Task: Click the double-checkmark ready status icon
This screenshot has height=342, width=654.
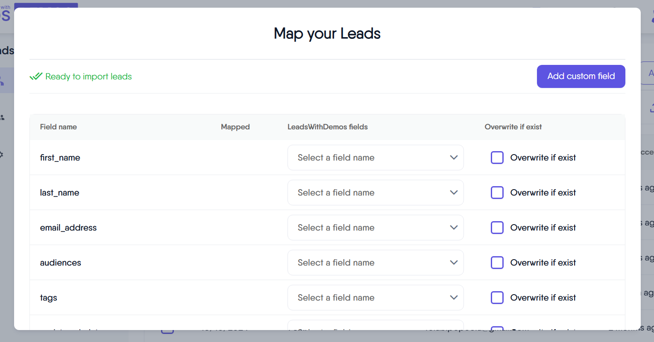Action: [36, 76]
